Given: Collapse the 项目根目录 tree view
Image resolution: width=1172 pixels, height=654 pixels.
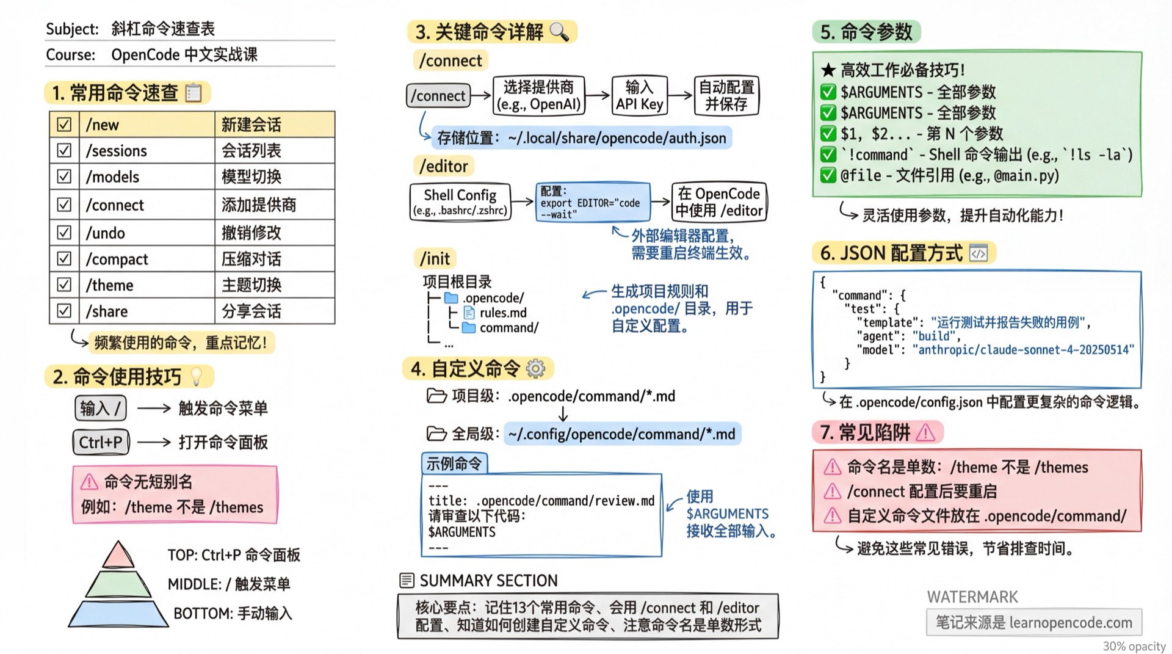Looking at the screenshot, I should click(458, 282).
